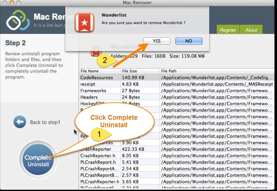
Task: Click the Mac Remover logo icon
Action: pos(18,20)
